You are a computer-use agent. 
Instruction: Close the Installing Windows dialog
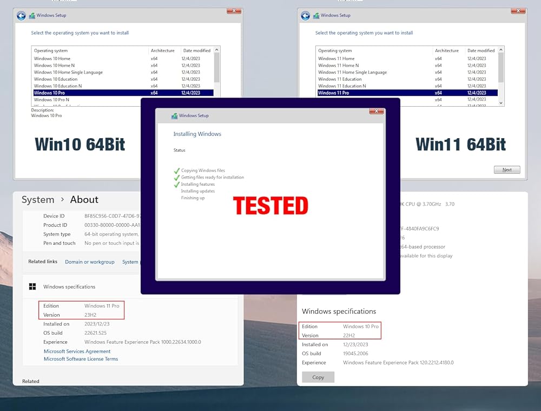pos(376,111)
